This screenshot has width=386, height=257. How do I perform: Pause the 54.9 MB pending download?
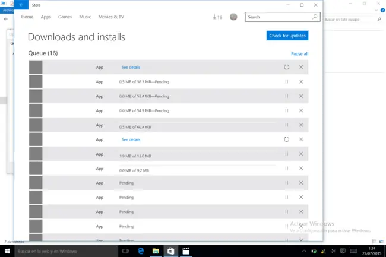point(287,110)
